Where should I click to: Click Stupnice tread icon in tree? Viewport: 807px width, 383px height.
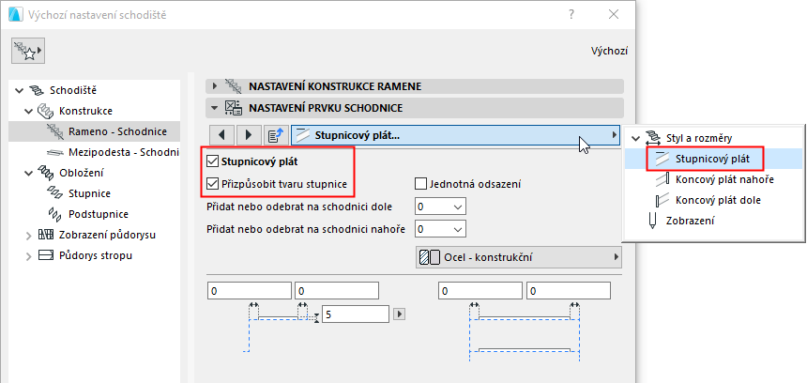pyautogui.click(x=54, y=193)
